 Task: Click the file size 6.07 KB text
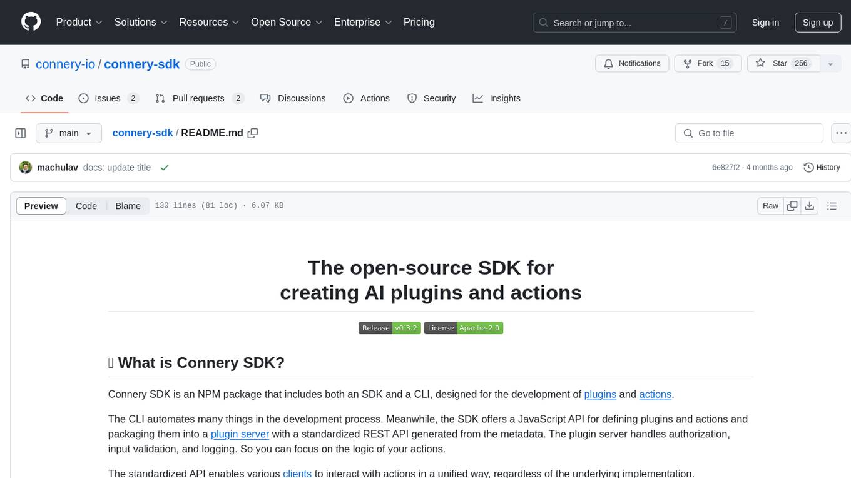pos(267,206)
